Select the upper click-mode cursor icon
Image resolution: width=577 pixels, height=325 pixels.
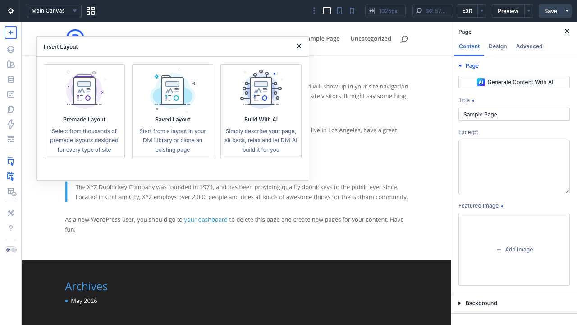pos(11,162)
